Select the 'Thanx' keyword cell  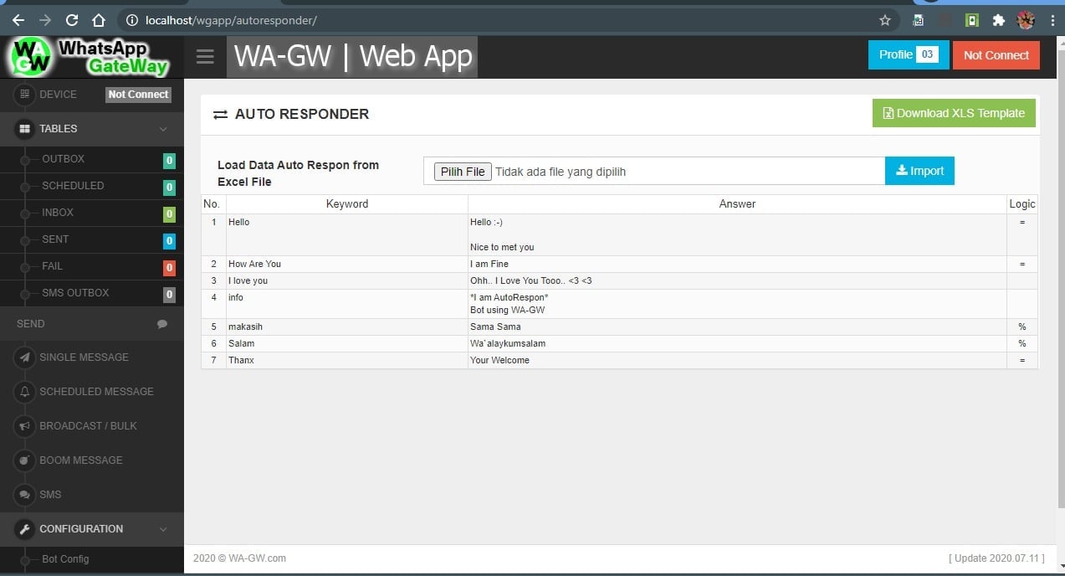coord(347,360)
